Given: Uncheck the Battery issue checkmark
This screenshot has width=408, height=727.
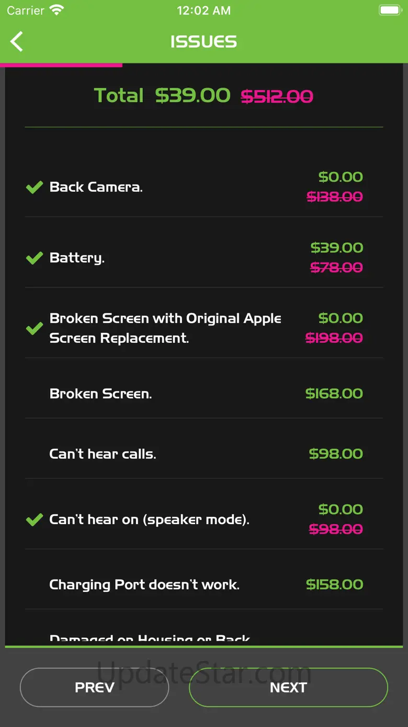Looking at the screenshot, I should click(x=35, y=258).
